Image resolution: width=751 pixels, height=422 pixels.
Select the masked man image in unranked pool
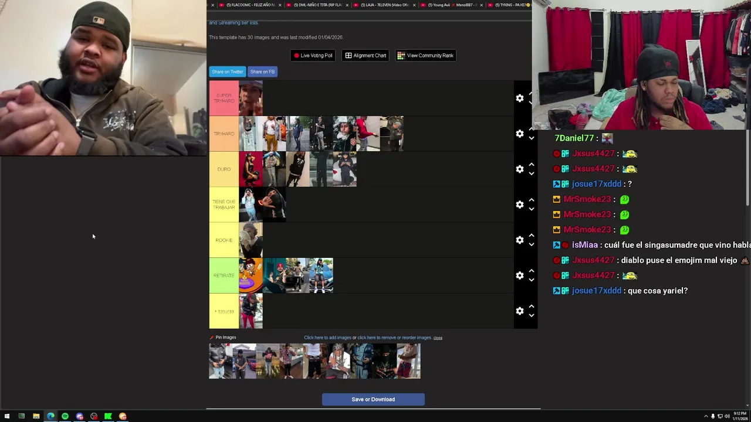coord(385,361)
